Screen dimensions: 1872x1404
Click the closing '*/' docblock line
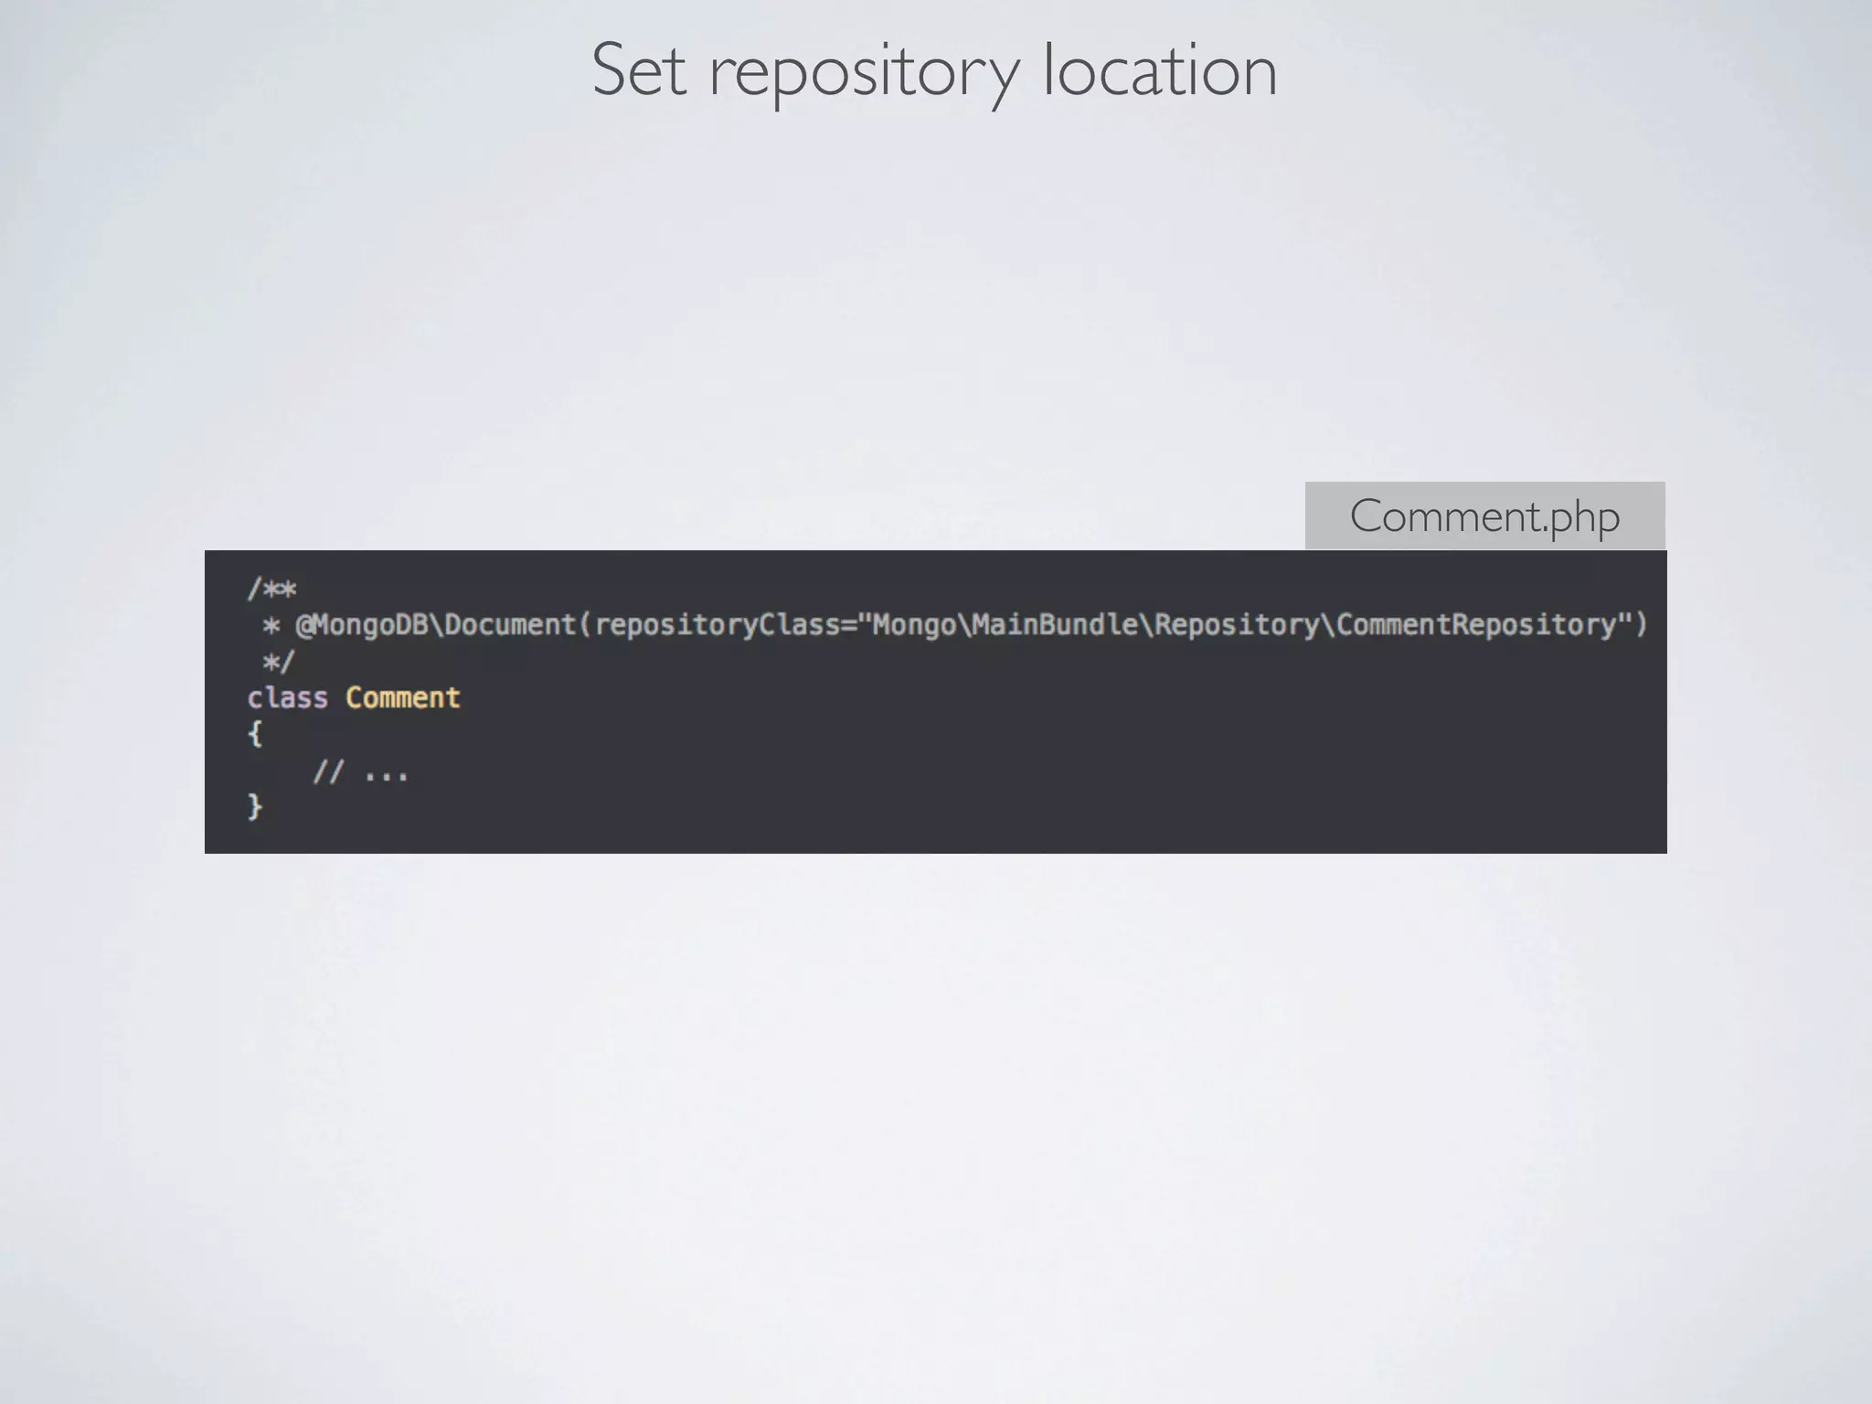tap(279, 661)
